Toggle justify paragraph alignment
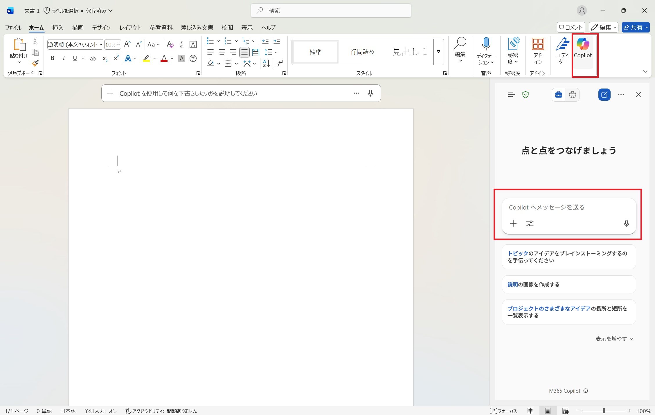This screenshot has width=655, height=415. pos(244,52)
